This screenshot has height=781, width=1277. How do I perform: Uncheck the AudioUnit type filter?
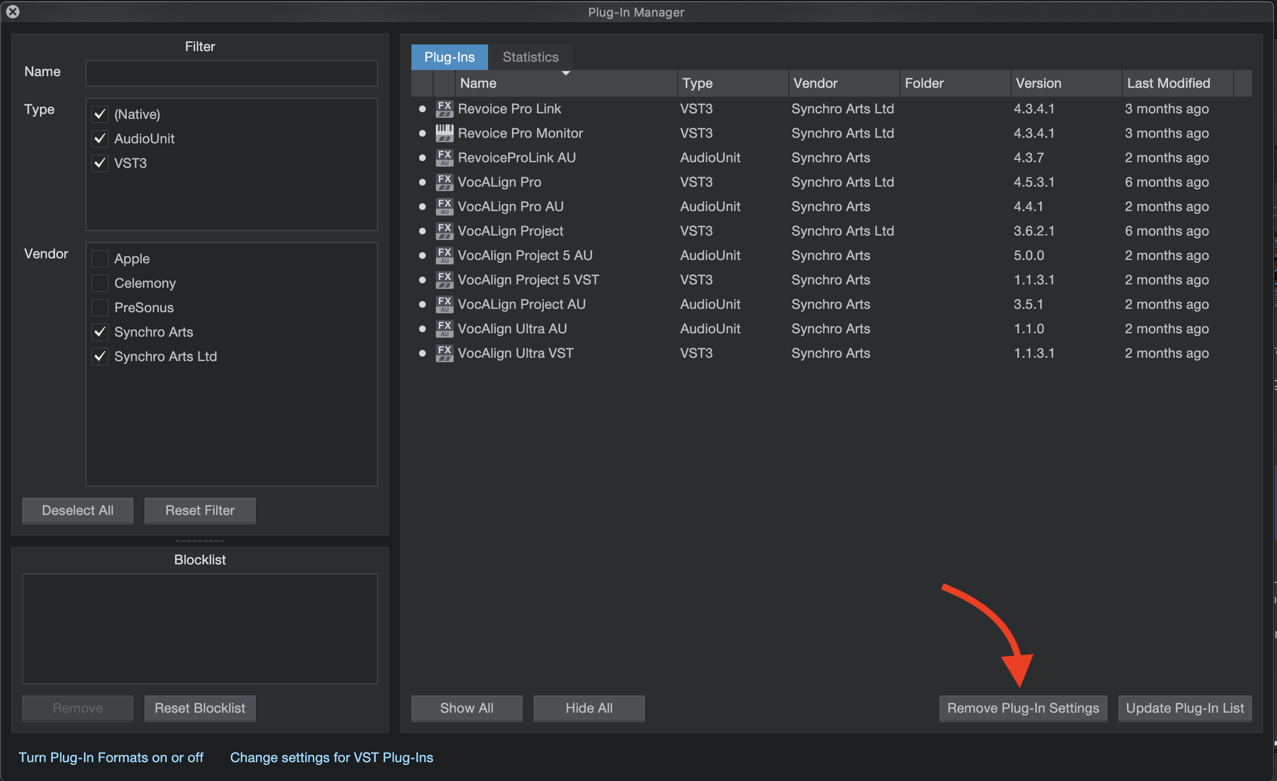point(100,139)
